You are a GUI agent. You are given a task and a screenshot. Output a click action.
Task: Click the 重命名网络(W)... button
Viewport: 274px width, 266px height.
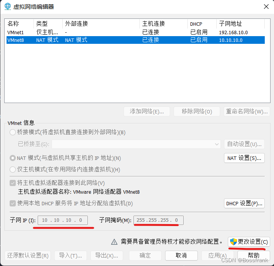click(247, 111)
